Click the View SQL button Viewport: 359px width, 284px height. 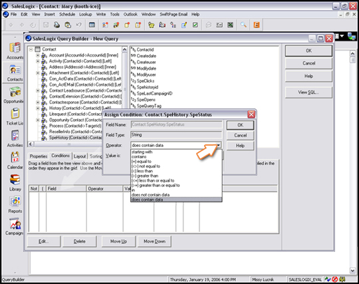pyautogui.click(x=308, y=92)
